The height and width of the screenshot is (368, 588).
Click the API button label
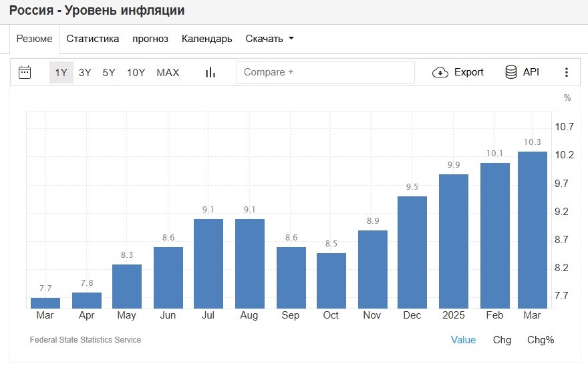point(531,72)
